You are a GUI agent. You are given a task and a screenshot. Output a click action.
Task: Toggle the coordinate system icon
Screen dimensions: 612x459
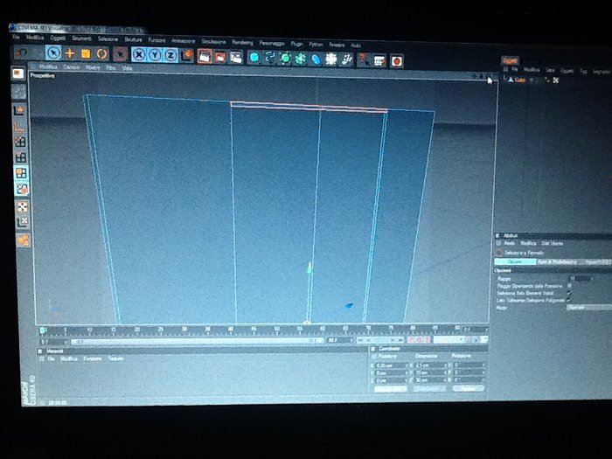[x=187, y=55]
